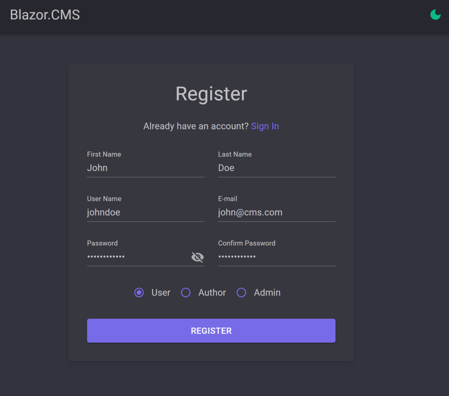Click the 'E-mail' field label
449x396 pixels.
[227, 199]
